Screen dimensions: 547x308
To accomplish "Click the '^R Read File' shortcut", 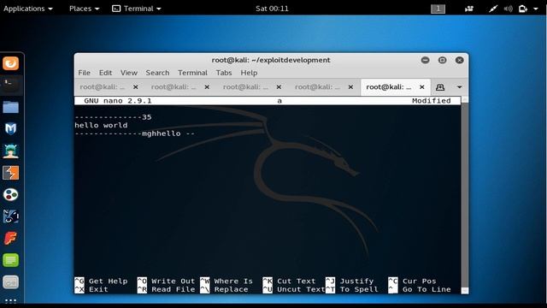I will point(166,289).
